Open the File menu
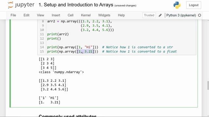 pyautogui.click(x=13, y=15)
